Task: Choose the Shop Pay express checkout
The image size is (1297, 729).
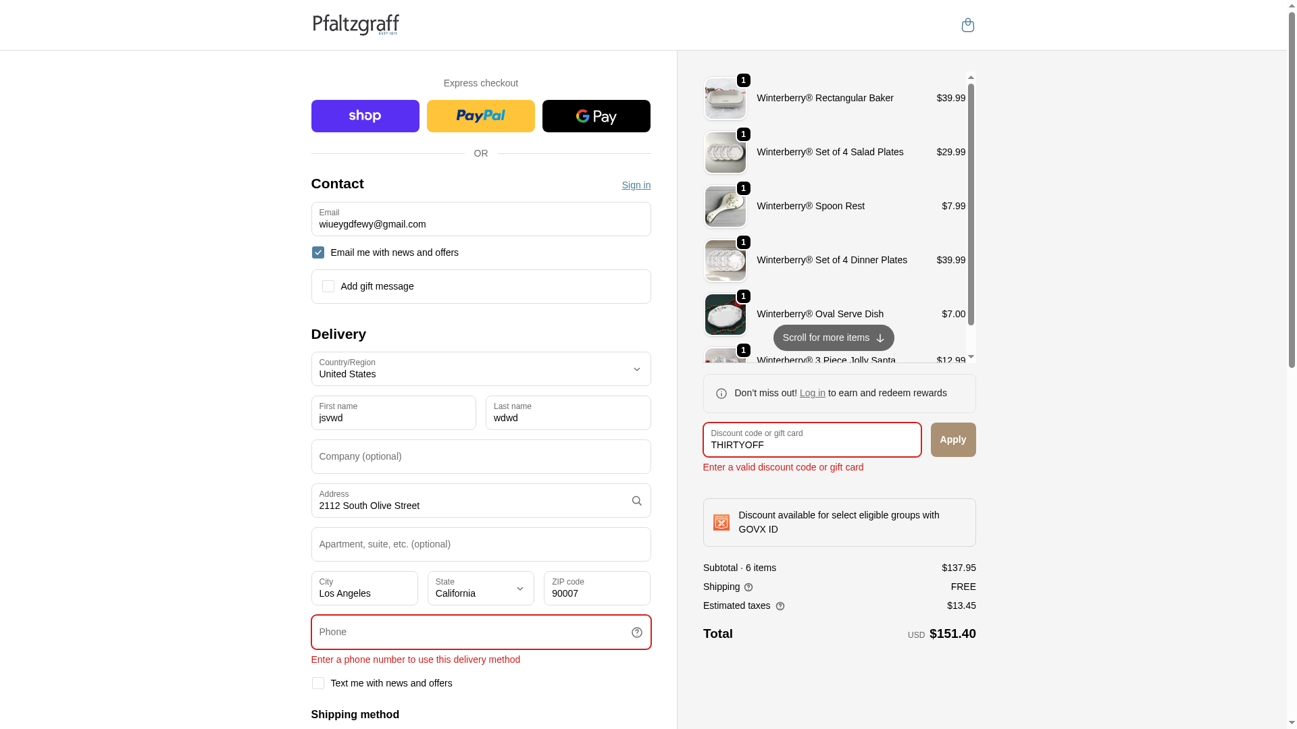Action: 365,116
